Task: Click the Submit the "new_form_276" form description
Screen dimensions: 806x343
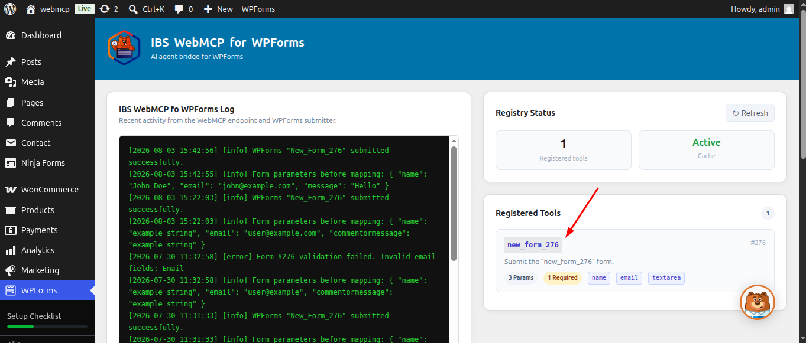Action: (x=559, y=262)
